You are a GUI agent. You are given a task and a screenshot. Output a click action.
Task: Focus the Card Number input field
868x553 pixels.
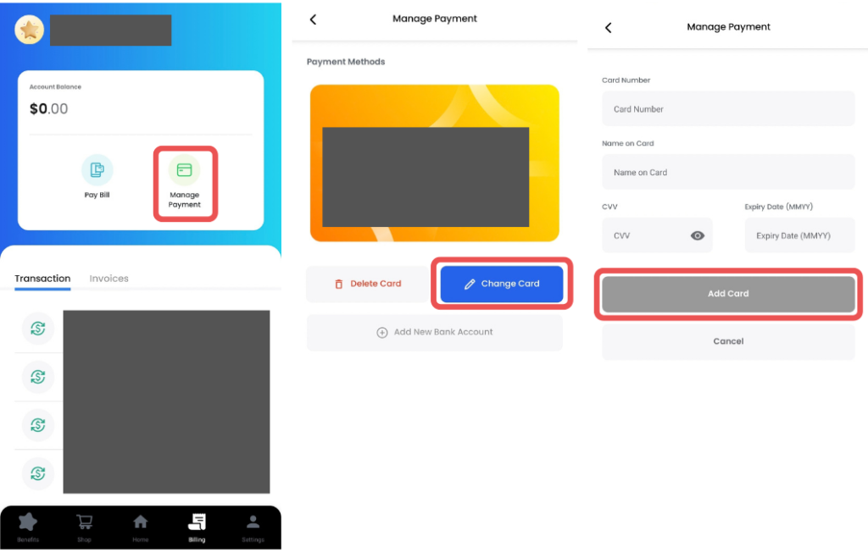click(x=728, y=109)
